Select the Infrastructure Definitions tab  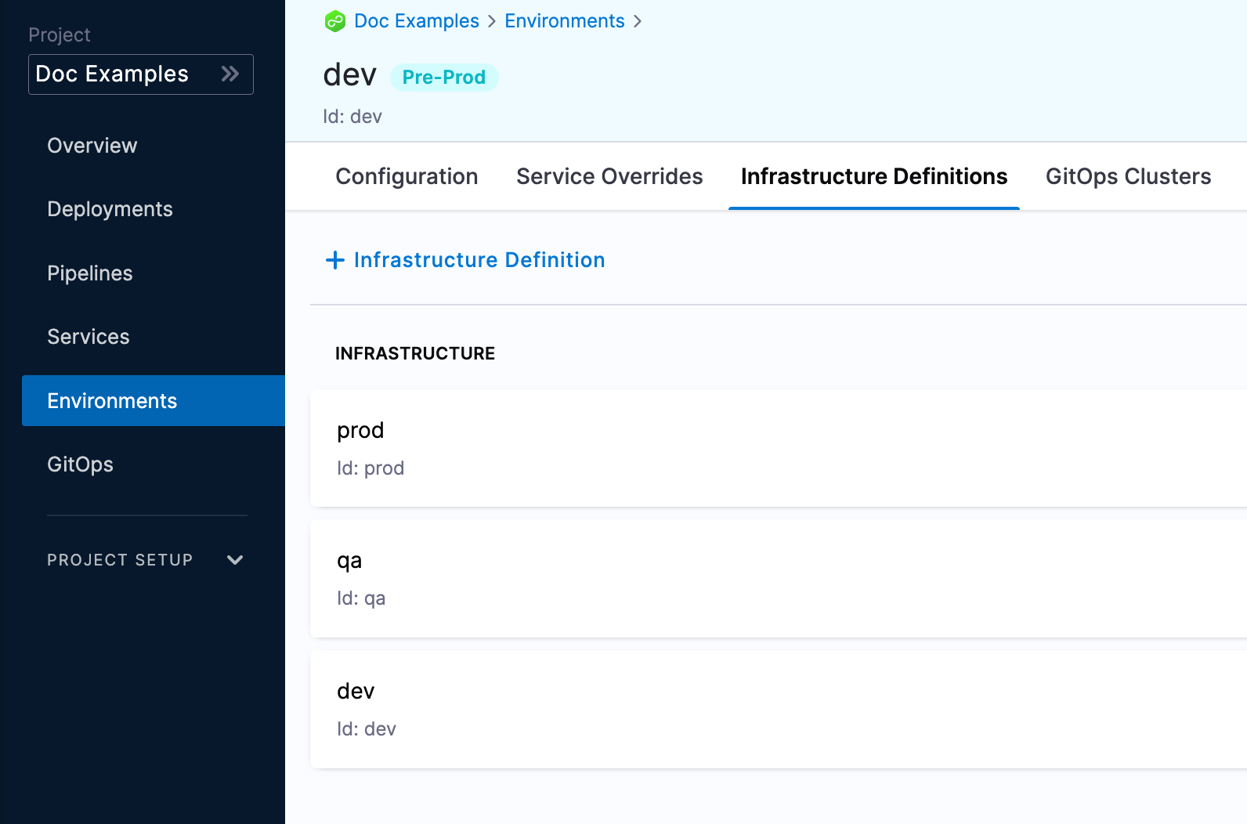click(x=873, y=177)
